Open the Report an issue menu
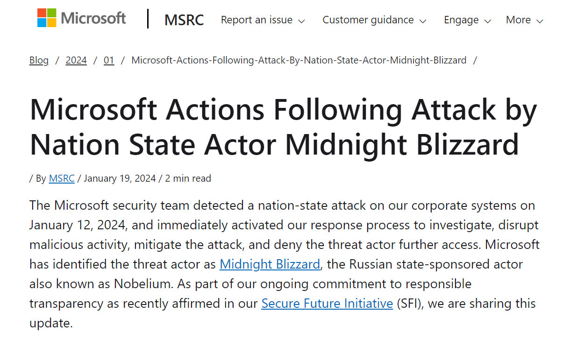This screenshot has width=577, height=340. [256, 20]
